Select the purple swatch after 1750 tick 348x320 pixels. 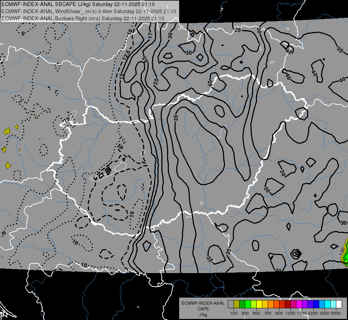tap(305, 304)
